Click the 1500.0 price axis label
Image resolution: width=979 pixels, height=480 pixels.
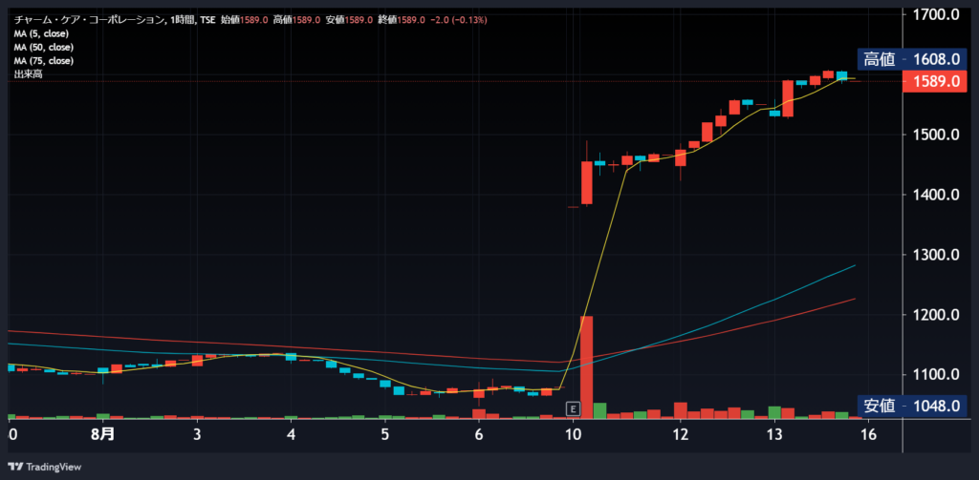[x=935, y=135]
